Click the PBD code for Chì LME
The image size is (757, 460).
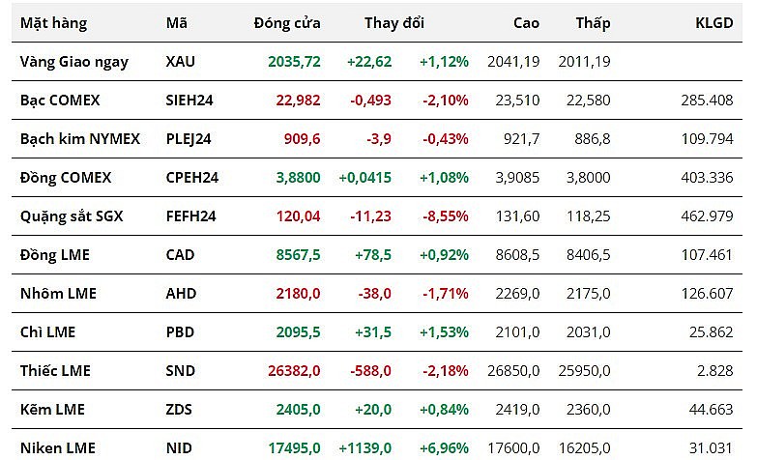(180, 331)
